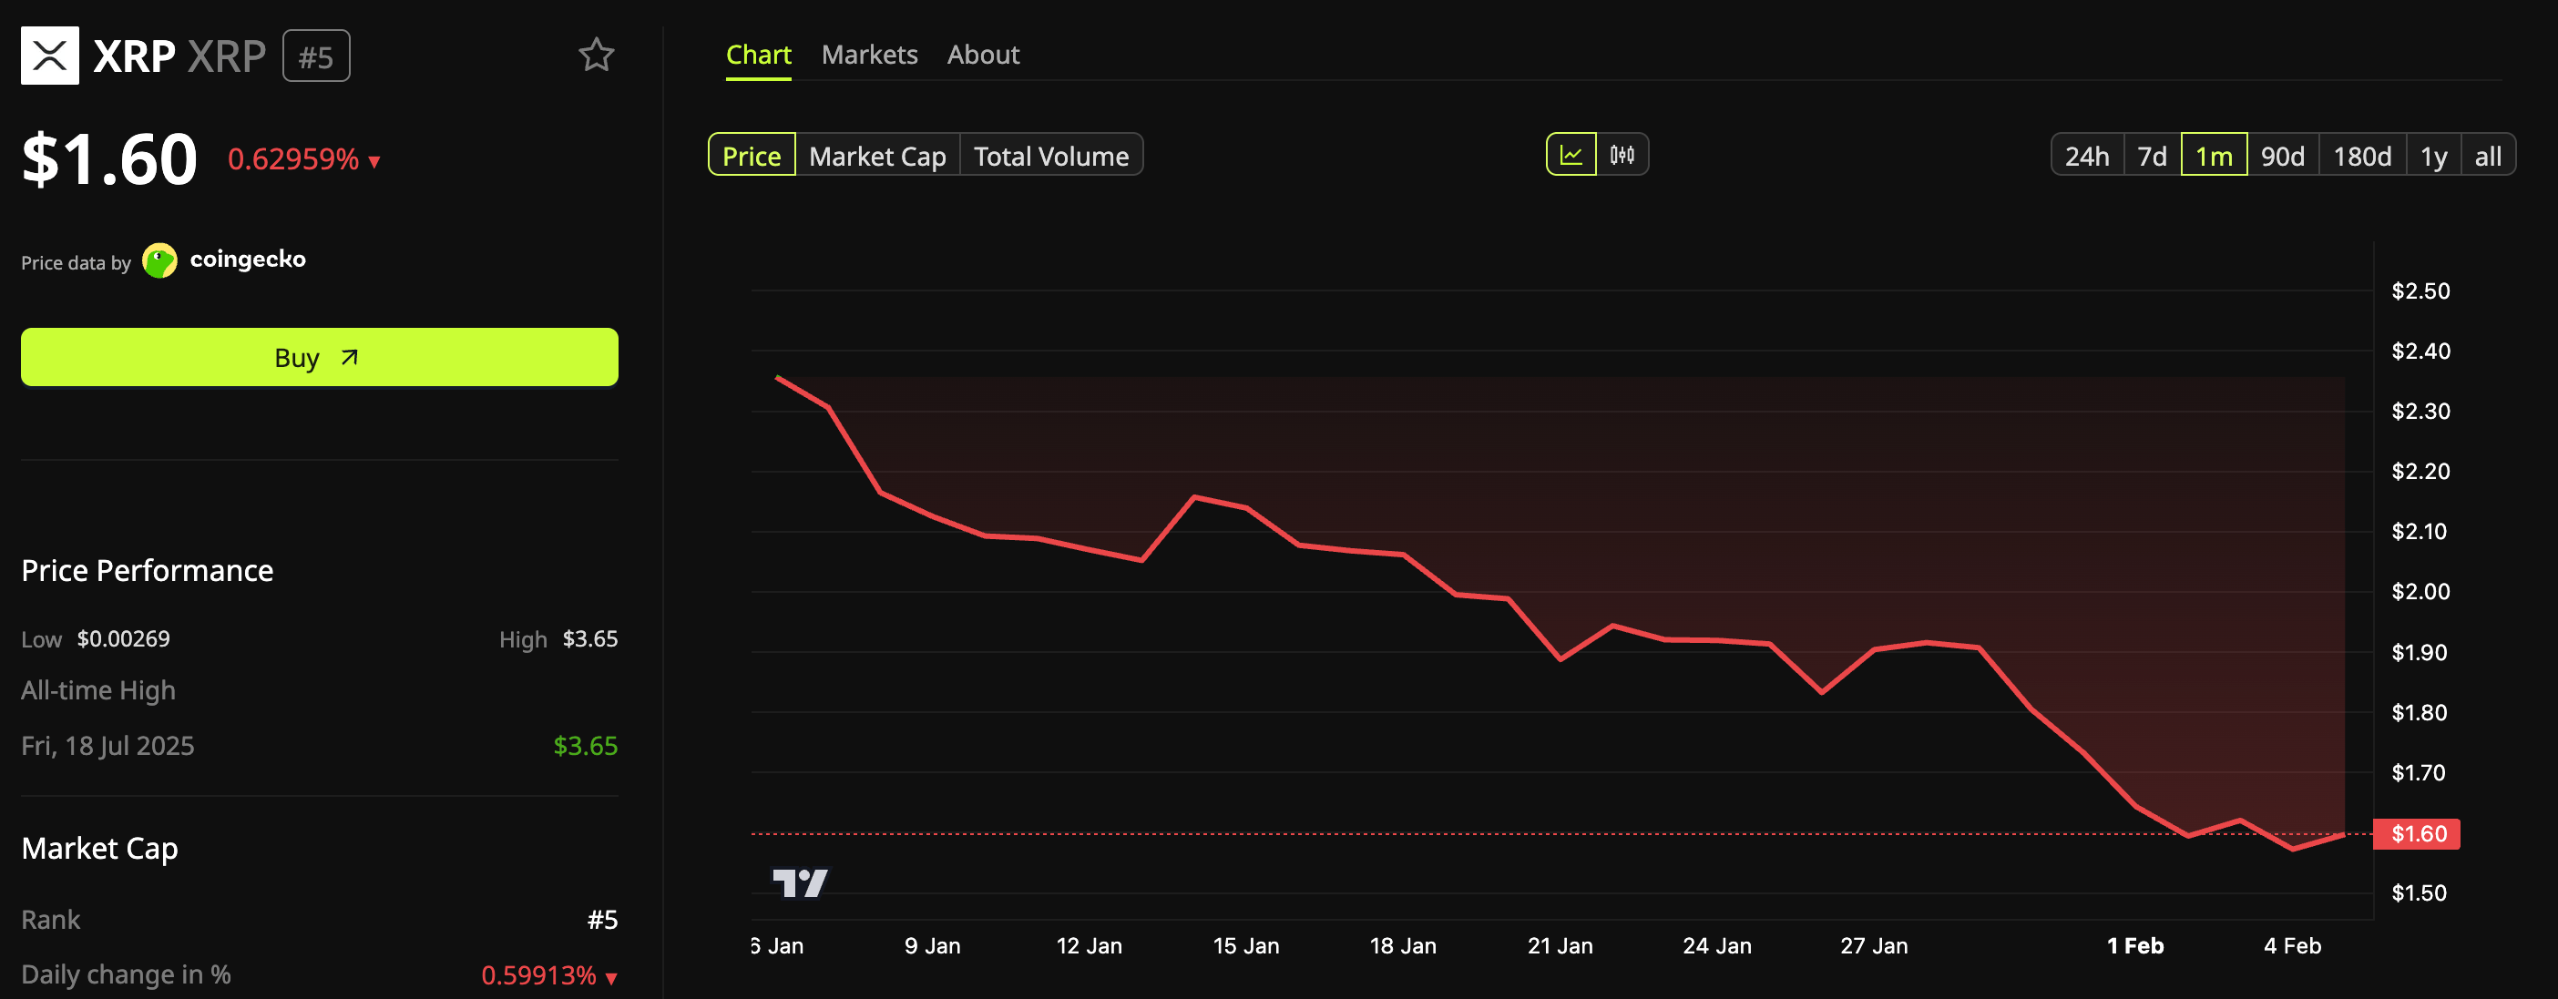Show full history with the all range

tap(2487, 156)
